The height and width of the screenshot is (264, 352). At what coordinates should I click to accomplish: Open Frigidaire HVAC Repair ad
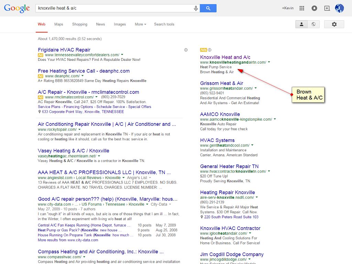64,50
